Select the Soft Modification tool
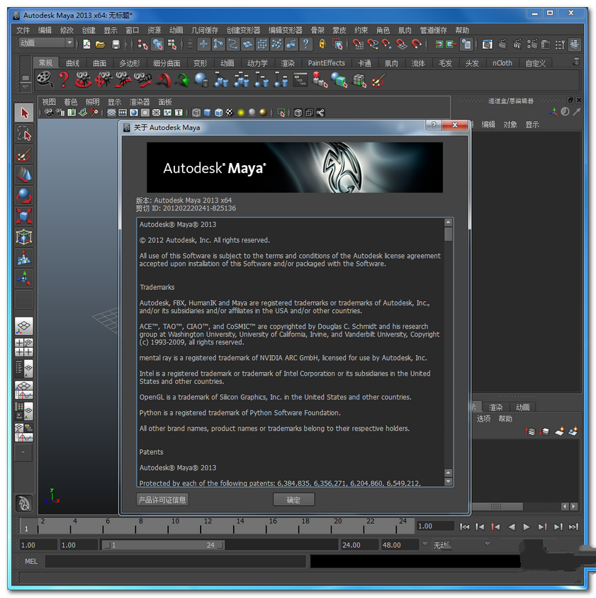Viewport: 596px width, 598px height. [x=24, y=257]
